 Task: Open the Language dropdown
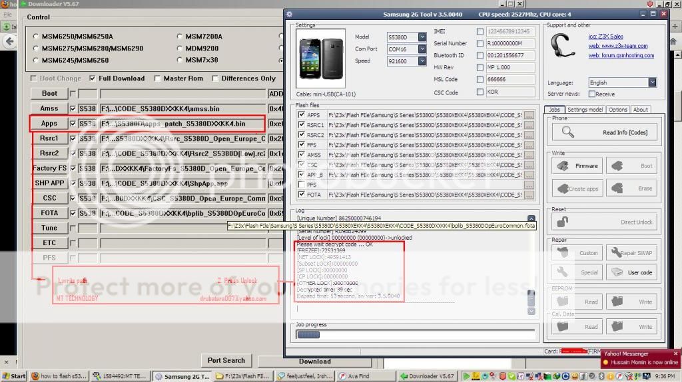[652, 82]
